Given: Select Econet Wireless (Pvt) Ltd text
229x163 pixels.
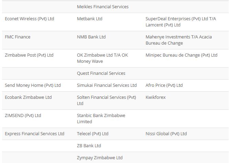Looking at the screenshot, I should coord(30,19).
